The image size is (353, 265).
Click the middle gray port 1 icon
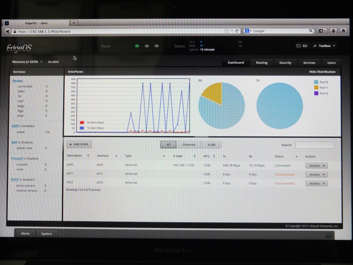click(147, 46)
